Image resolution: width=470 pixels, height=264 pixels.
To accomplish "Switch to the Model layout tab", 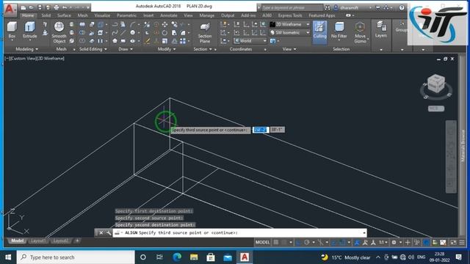I will tap(17, 241).
